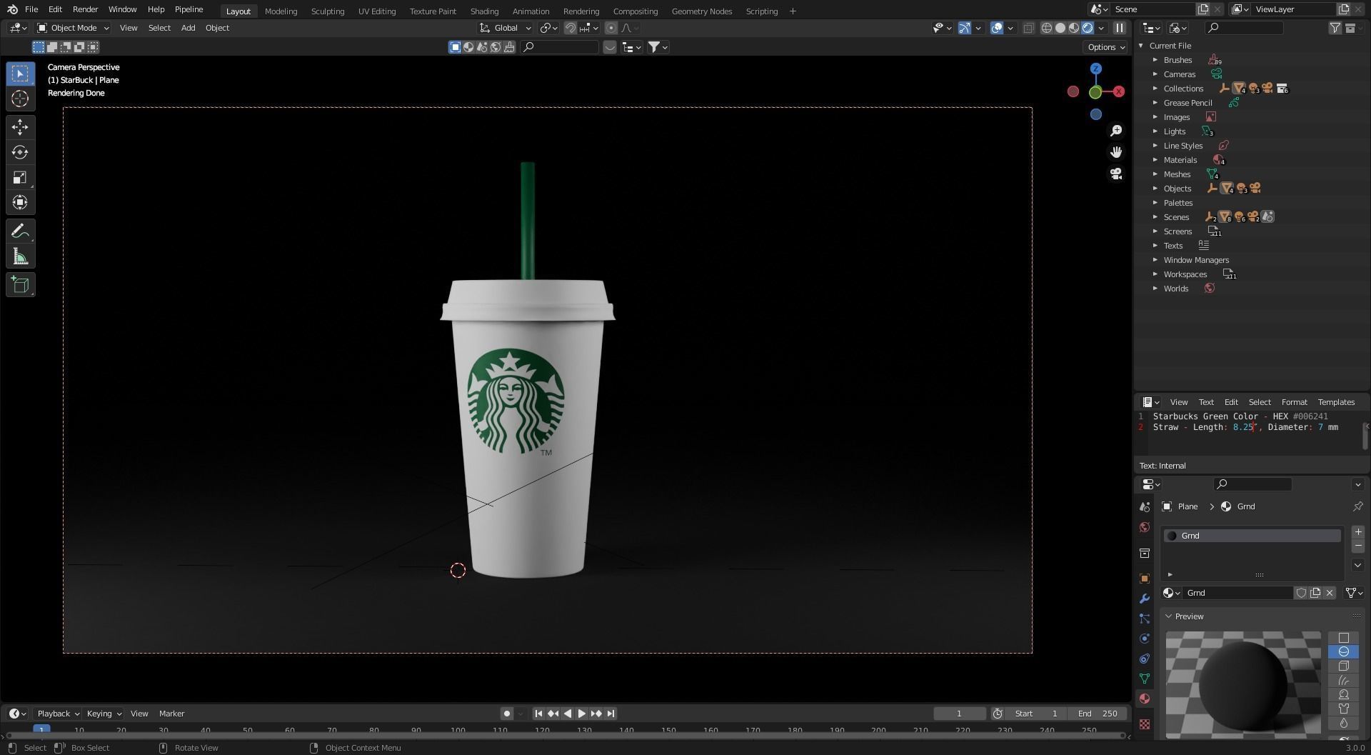Unlink the Grnd material with X
Viewport: 1371px width, 755px height.
point(1330,593)
